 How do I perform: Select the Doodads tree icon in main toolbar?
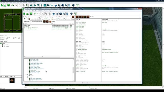click(x=38, y=5)
